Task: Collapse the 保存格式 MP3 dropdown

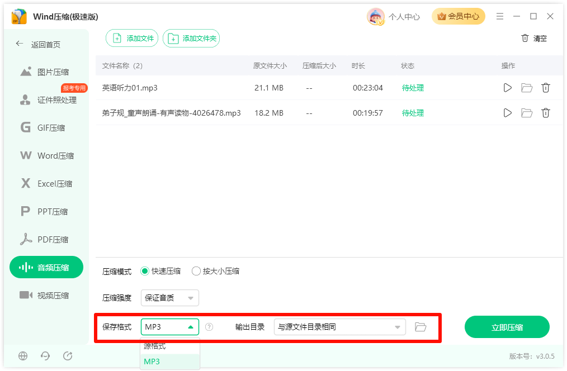Action: click(169, 327)
